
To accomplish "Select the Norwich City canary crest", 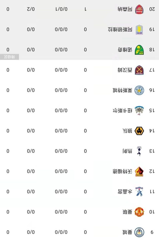I will click(139, 50).
